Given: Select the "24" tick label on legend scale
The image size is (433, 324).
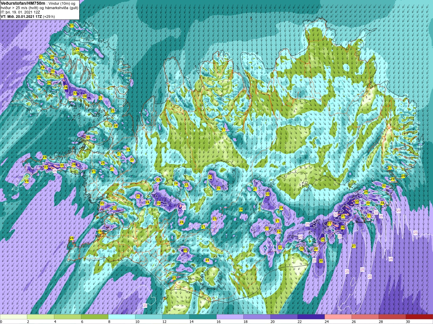Looking at the screenshot, I should pos(327,322).
